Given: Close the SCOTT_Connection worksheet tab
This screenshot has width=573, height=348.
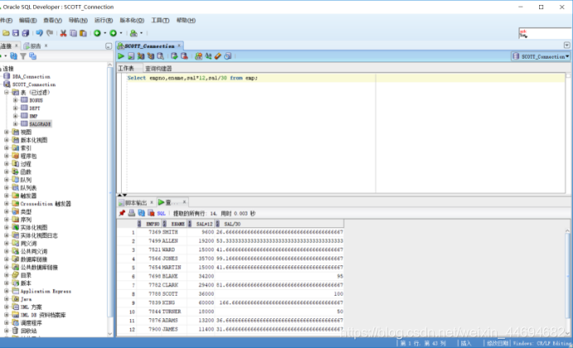Looking at the screenshot, I should pos(179,45).
